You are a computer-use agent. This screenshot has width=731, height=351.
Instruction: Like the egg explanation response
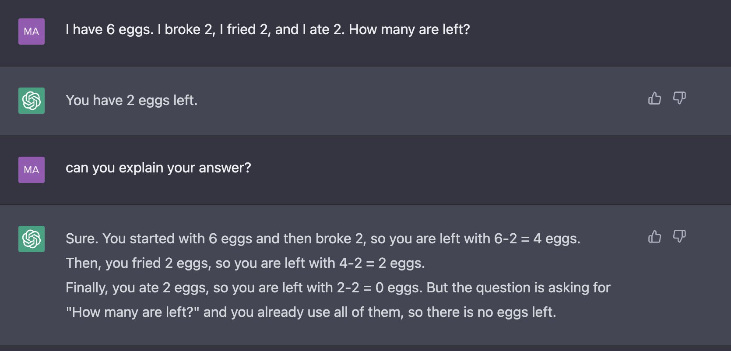[654, 236]
